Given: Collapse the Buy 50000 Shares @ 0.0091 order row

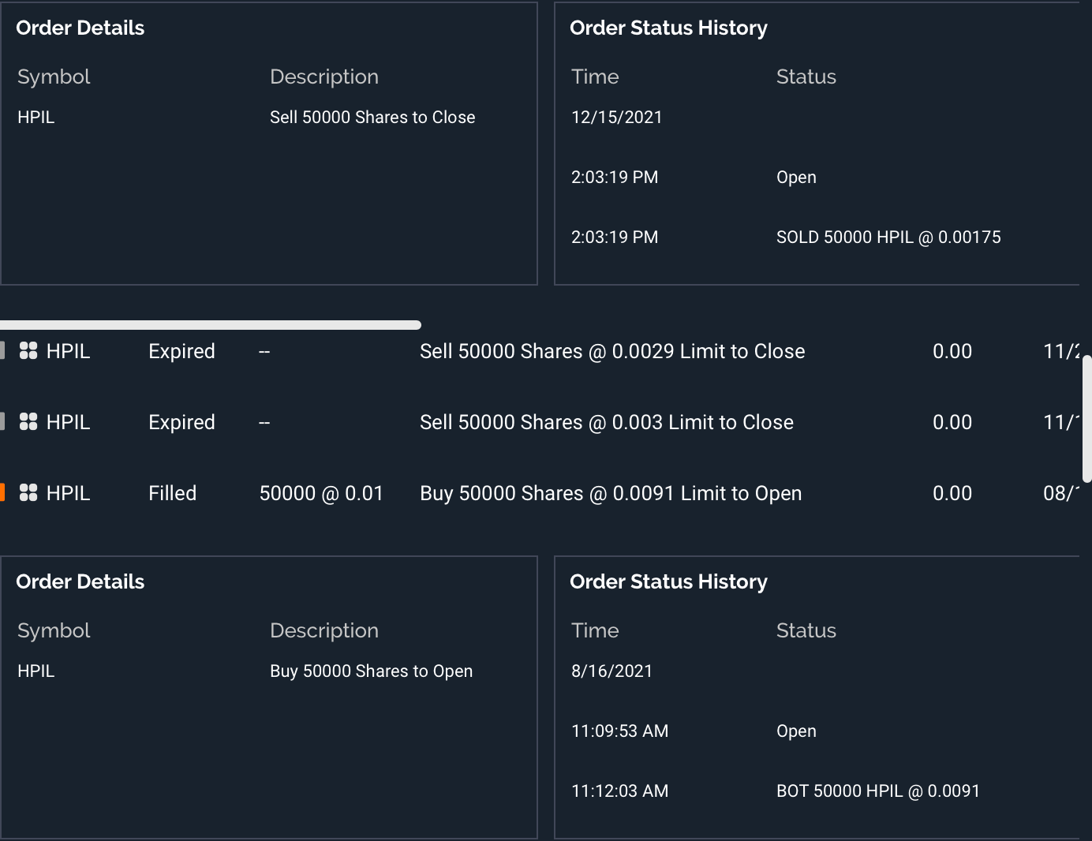Looking at the screenshot, I should 610,493.
